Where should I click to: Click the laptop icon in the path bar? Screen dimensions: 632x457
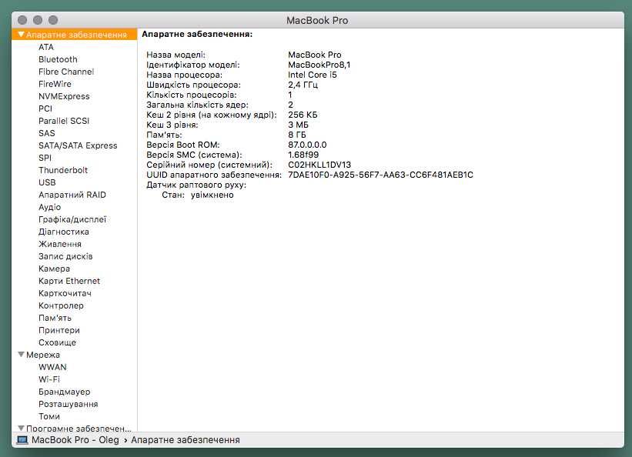(x=22, y=439)
